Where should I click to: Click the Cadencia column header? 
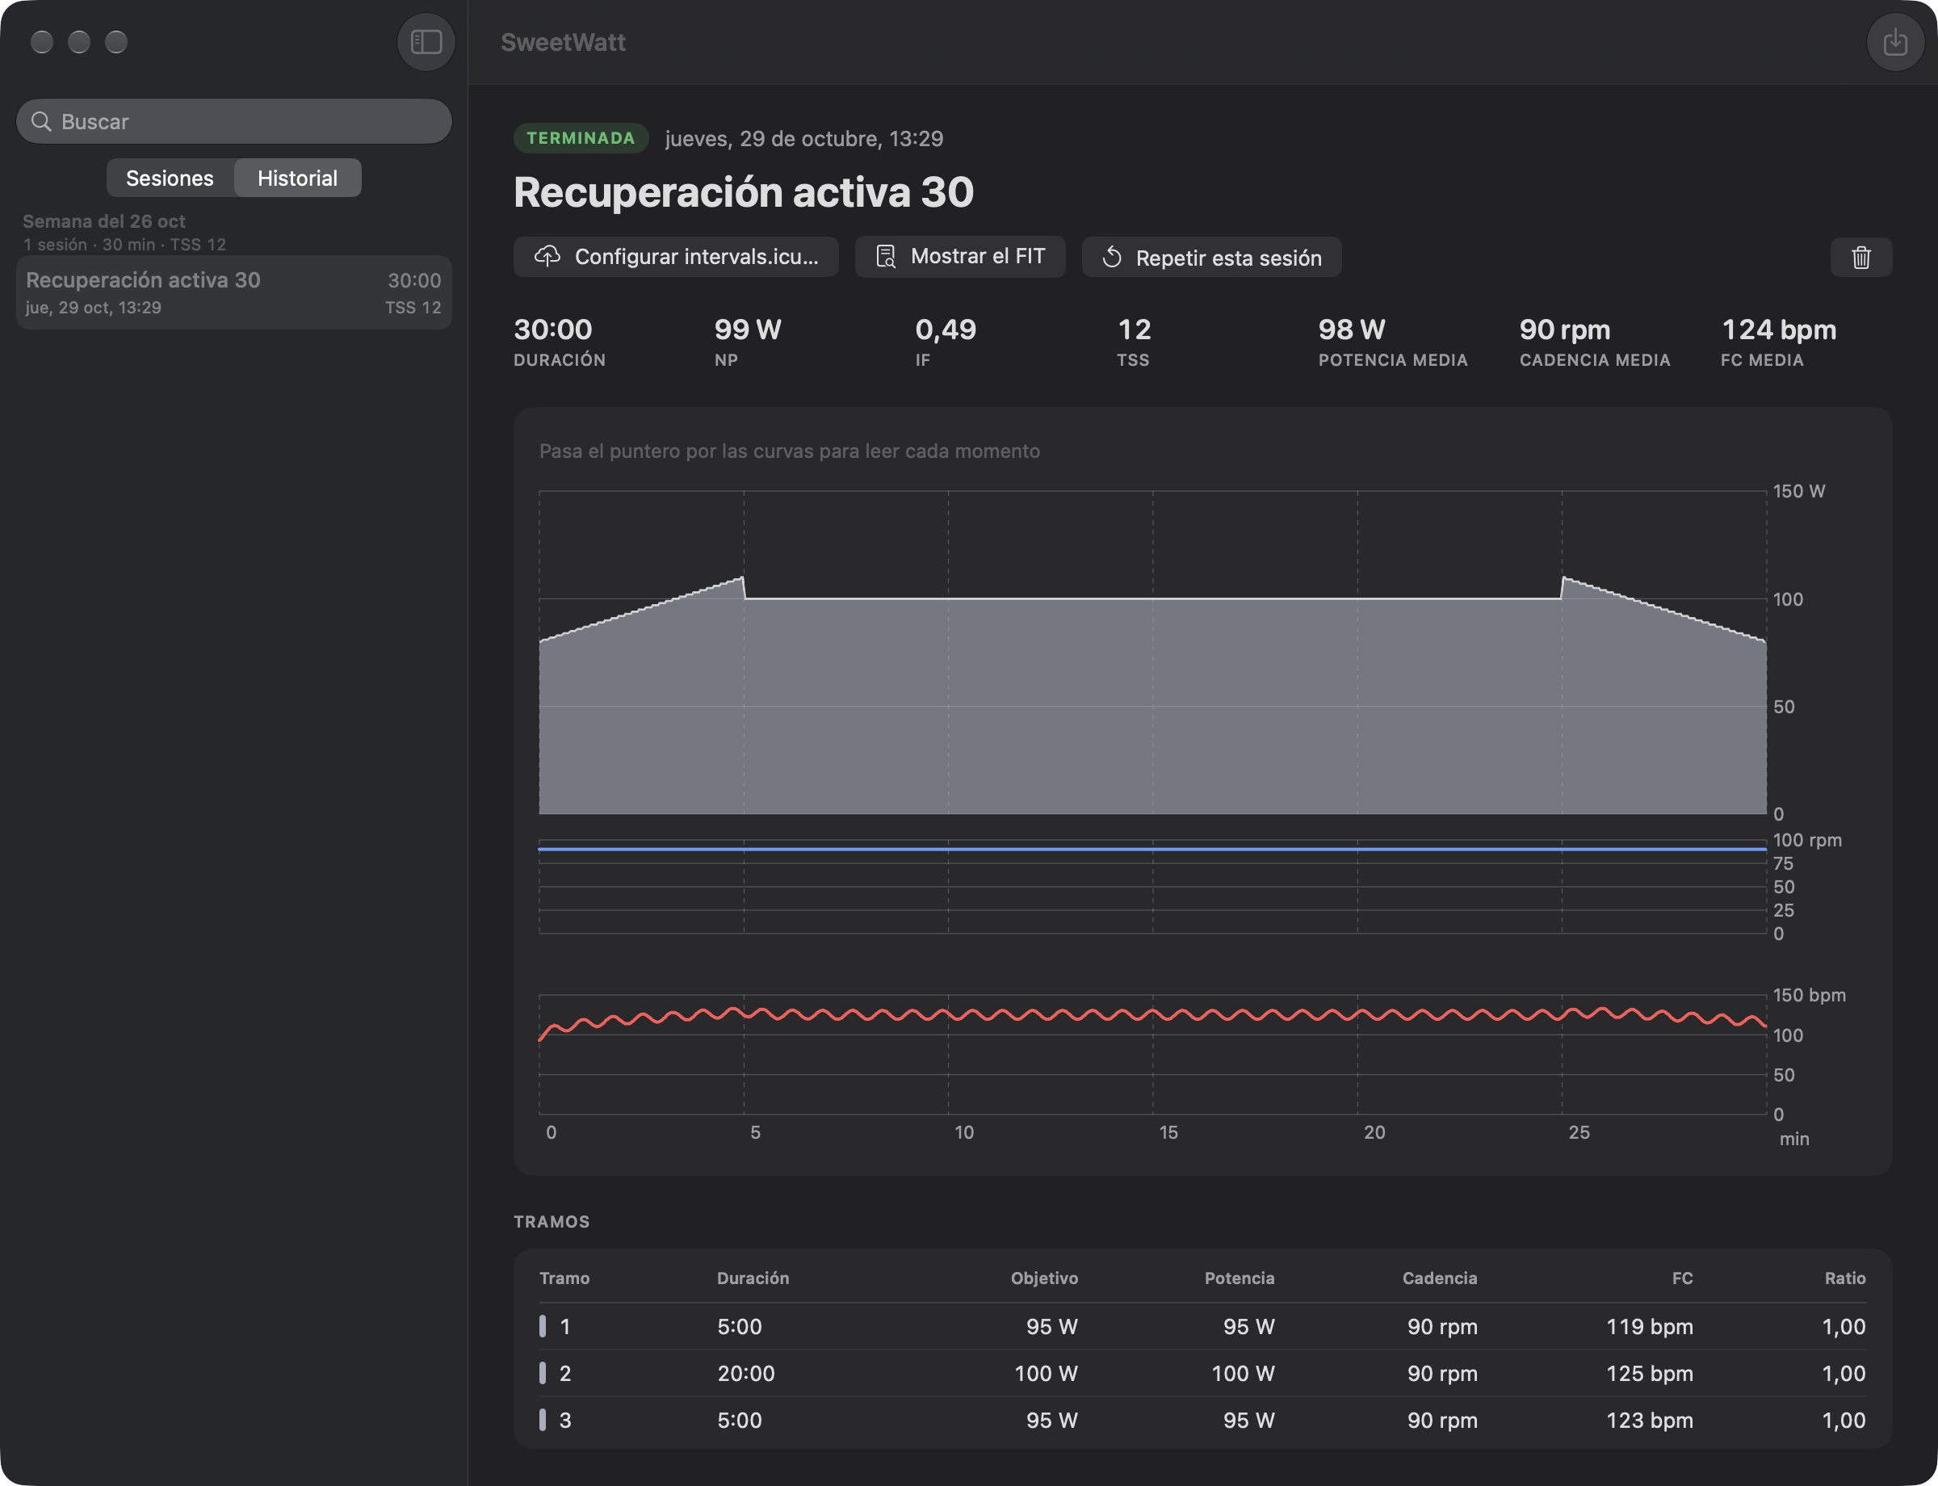coord(1439,1278)
